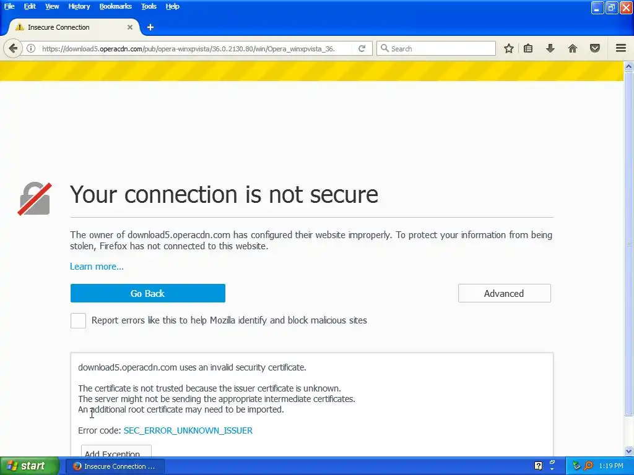The width and height of the screenshot is (634, 475).
Task: Click the vertical scrollbar up arrow
Action: [628, 66]
